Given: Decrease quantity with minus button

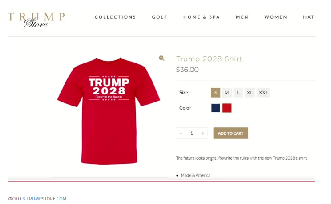Looking at the screenshot, I should coord(181,133).
